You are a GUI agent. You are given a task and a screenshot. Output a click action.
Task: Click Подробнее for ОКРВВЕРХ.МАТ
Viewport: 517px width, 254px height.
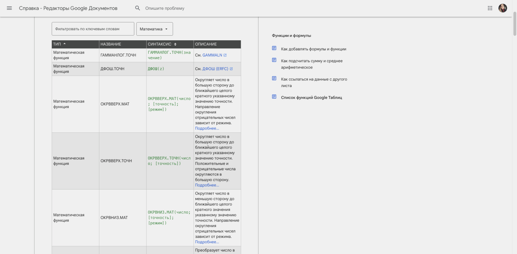(207, 128)
